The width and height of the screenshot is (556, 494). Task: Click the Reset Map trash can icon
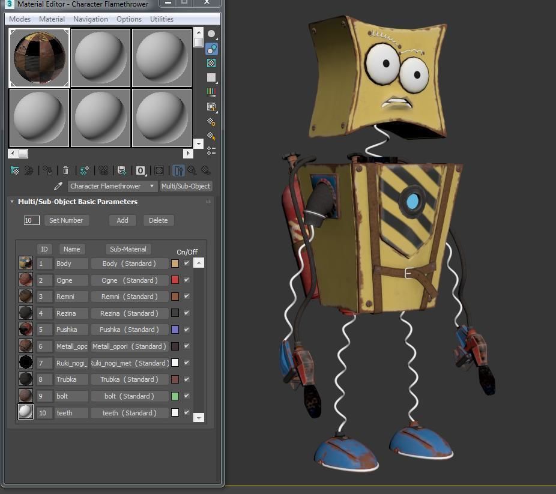click(x=65, y=171)
